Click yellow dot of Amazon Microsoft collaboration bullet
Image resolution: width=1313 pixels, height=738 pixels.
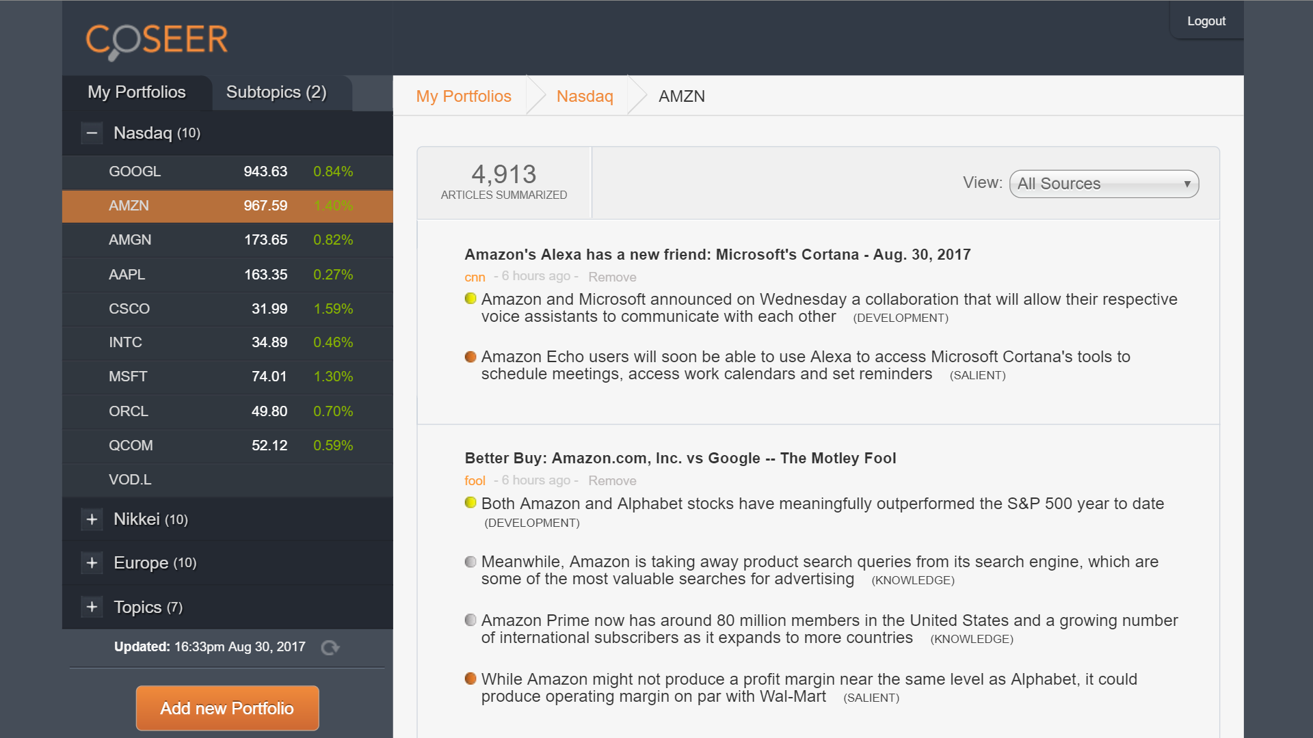(470, 299)
